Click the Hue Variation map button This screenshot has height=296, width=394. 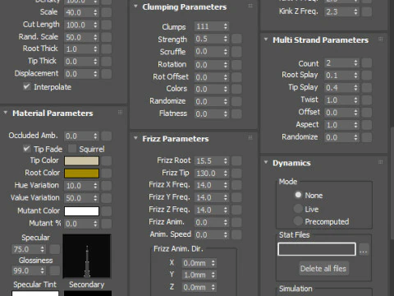(107, 186)
